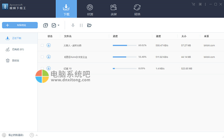Open the download folder icon
The height and width of the screenshot is (138, 224).
coord(89,25)
